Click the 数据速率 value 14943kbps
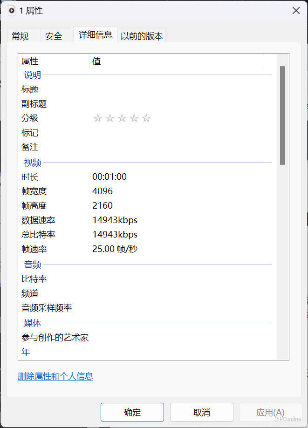This screenshot has width=308, height=428. click(115, 220)
